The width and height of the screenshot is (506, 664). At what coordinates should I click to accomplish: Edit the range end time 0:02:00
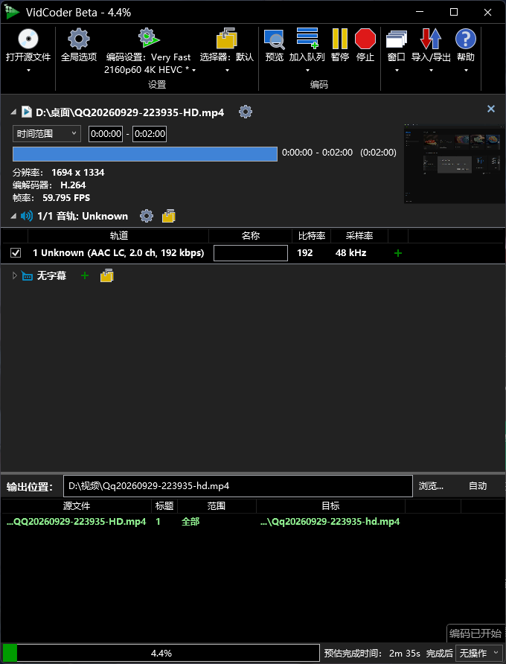coord(150,134)
